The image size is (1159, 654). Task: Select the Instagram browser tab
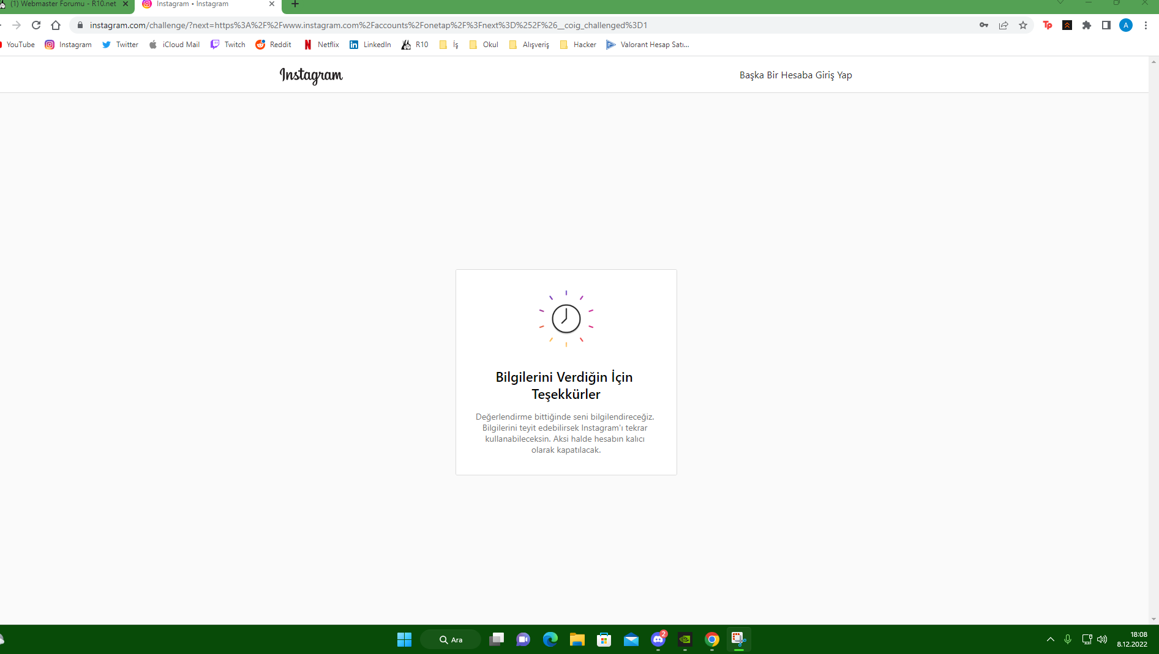click(208, 4)
